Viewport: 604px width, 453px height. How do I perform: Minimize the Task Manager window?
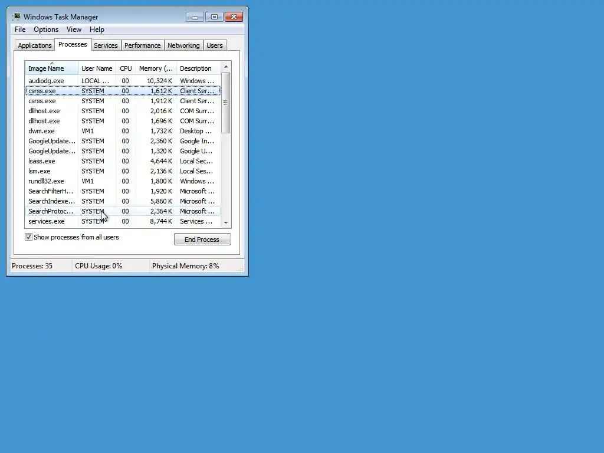pyautogui.click(x=195, y=17)
